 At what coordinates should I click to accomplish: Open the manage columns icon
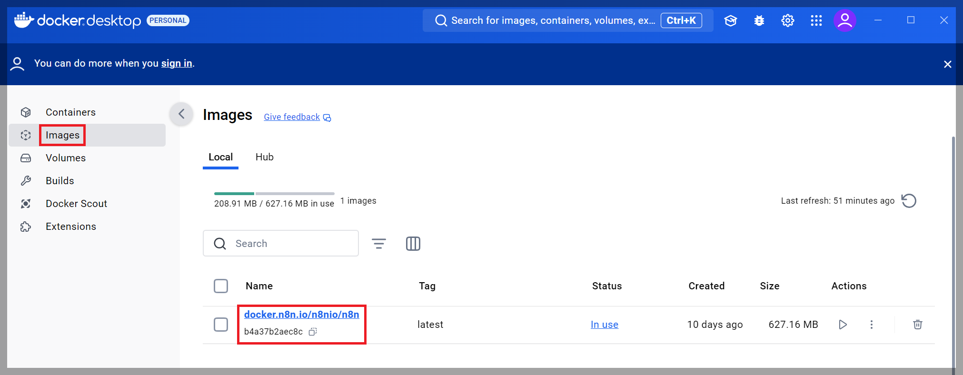coord(413,244)
